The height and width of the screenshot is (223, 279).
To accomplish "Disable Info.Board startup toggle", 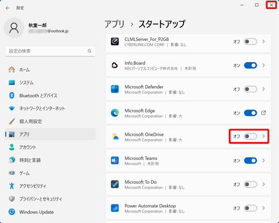I will 251,65.
